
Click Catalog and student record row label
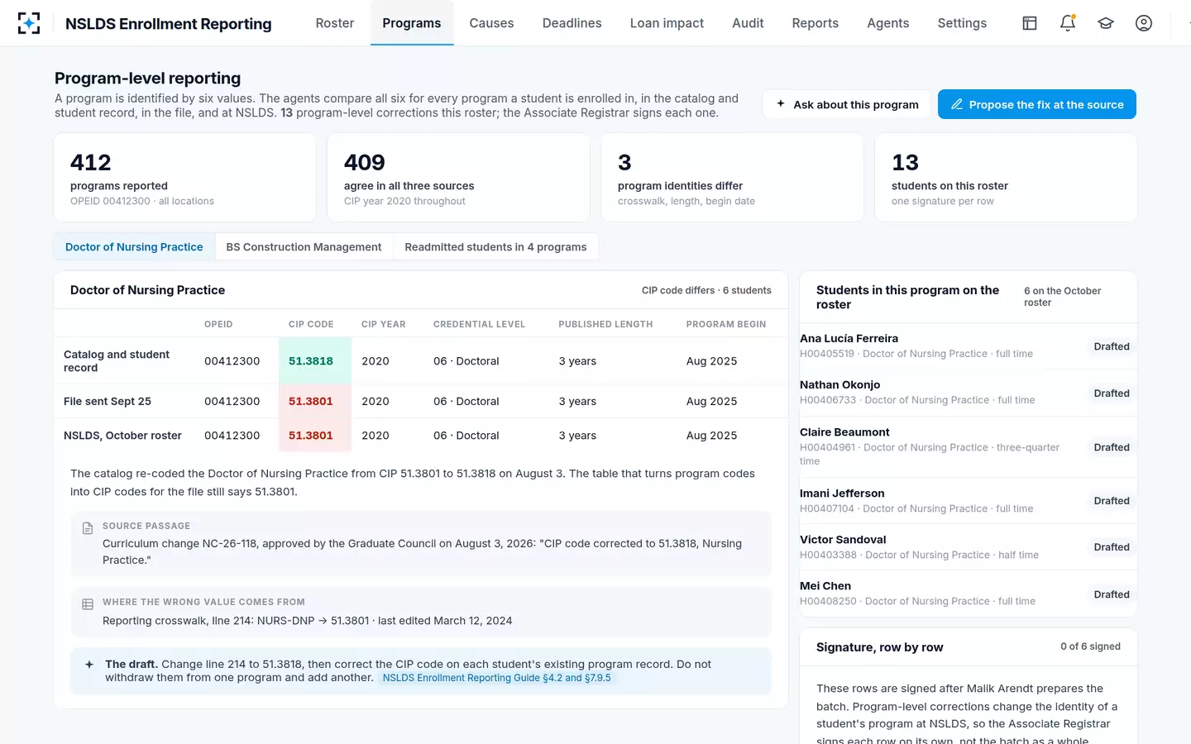pos(117,361)
